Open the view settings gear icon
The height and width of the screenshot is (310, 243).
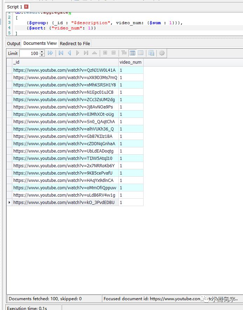tap(162, 53)
